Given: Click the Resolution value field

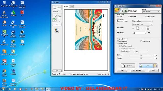Looking at the screenshot, I should point(138,33).
